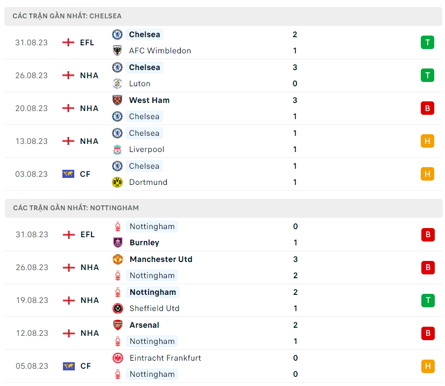This screenshot has height=386, width=445.
Task: Click the Burnley club crest
Action: [x=118, y=243]
